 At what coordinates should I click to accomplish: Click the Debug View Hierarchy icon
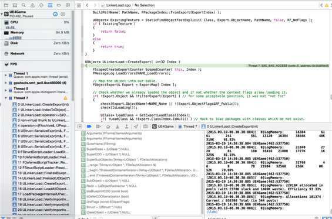click(146, 126)
